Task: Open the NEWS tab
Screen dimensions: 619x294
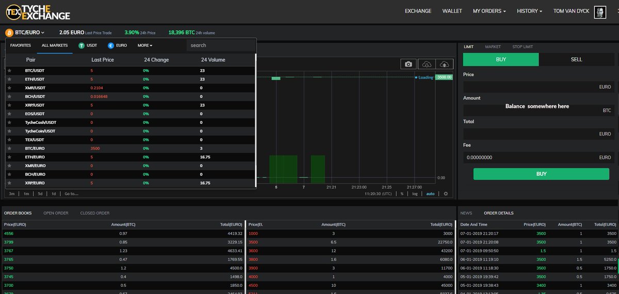Action: tap(466, 213)
